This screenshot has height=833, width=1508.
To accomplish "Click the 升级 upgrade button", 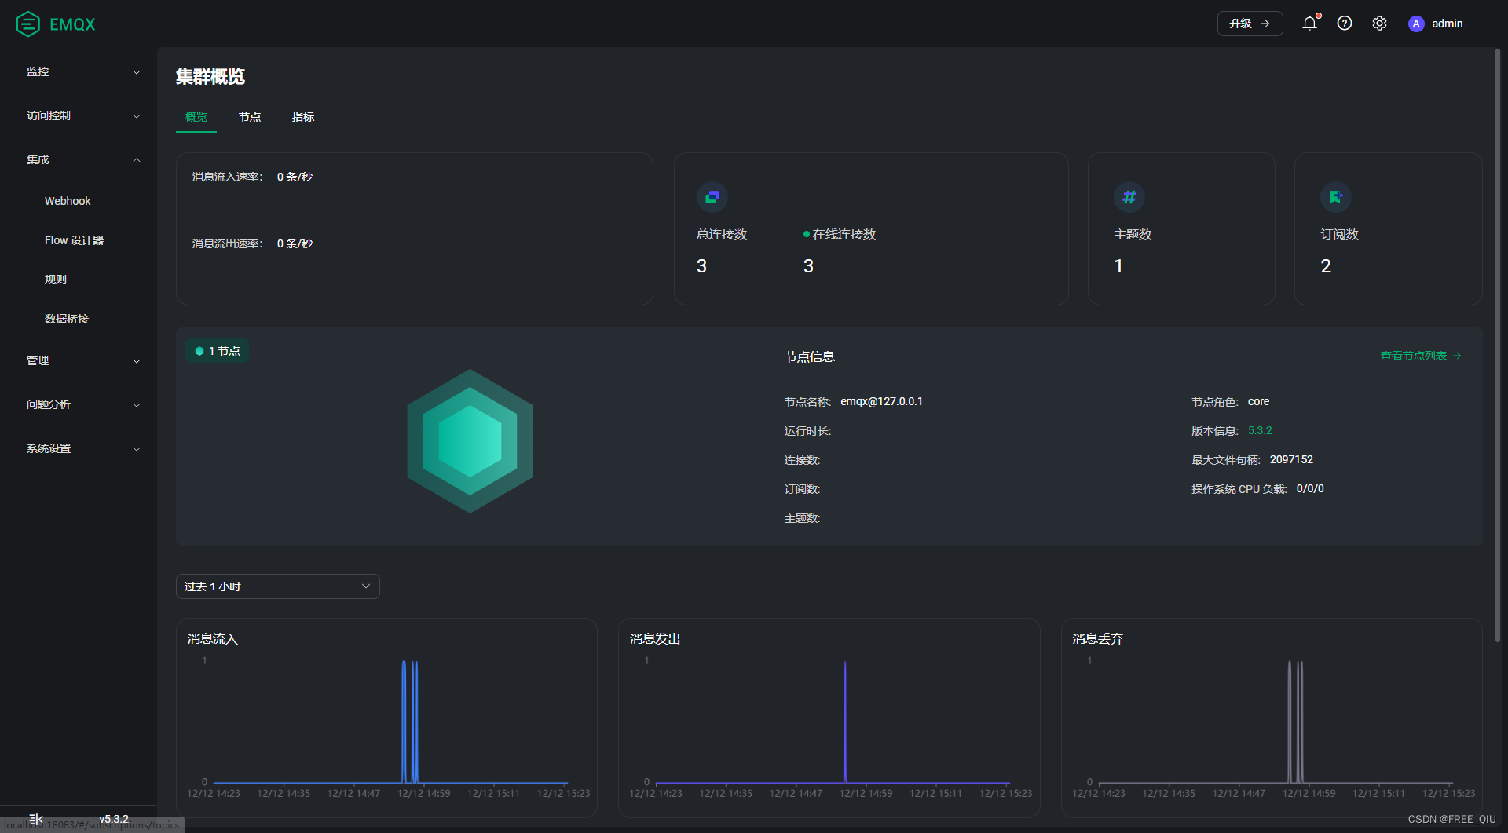I will pyautogui.click(x=1249, y=23).
